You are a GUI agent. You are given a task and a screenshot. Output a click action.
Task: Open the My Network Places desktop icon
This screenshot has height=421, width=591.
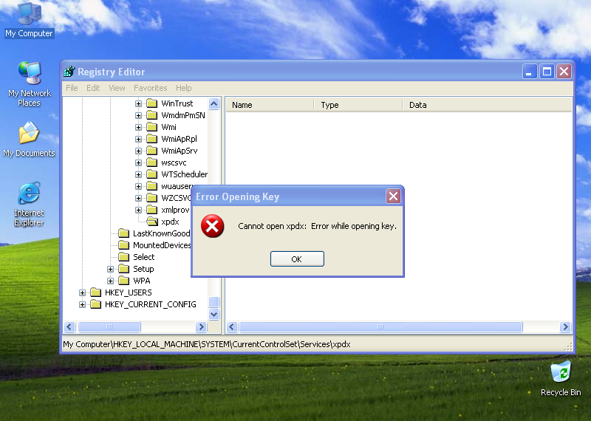pyautogui.click(x=29, y=84)
